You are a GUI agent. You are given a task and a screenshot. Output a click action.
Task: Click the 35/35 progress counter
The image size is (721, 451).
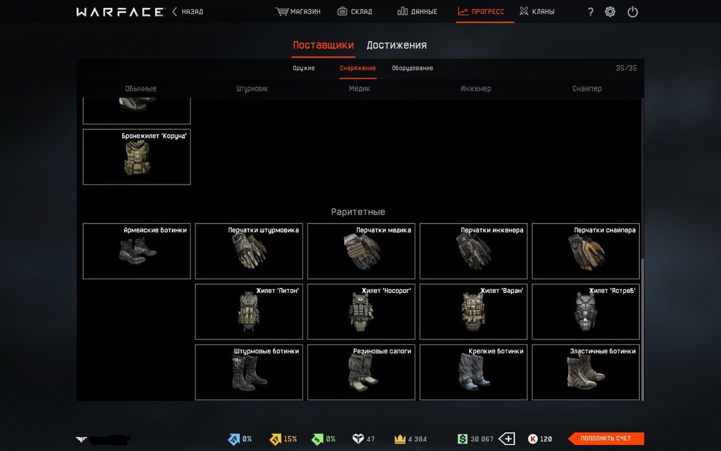(x=626, y=68)
